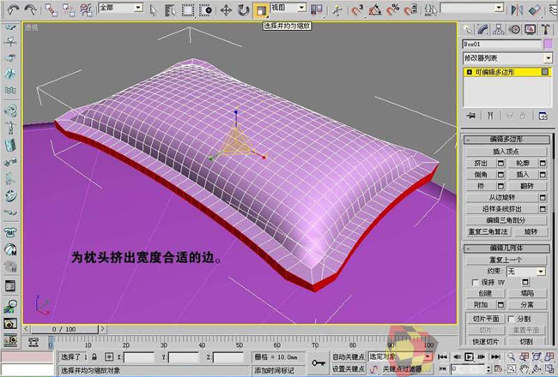Click the time slider 0 / 100 handle
The height and width of the screenshot is (377, 558).
pyautogui.click(x=64, y=329)
